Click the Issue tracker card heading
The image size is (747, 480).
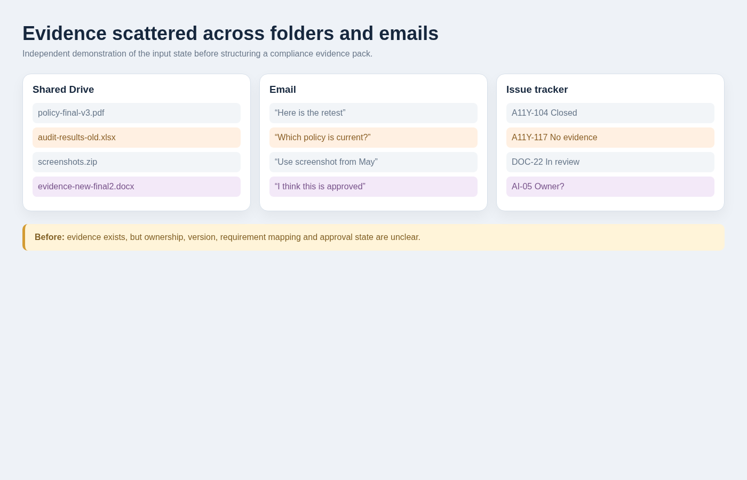[537, 90]
